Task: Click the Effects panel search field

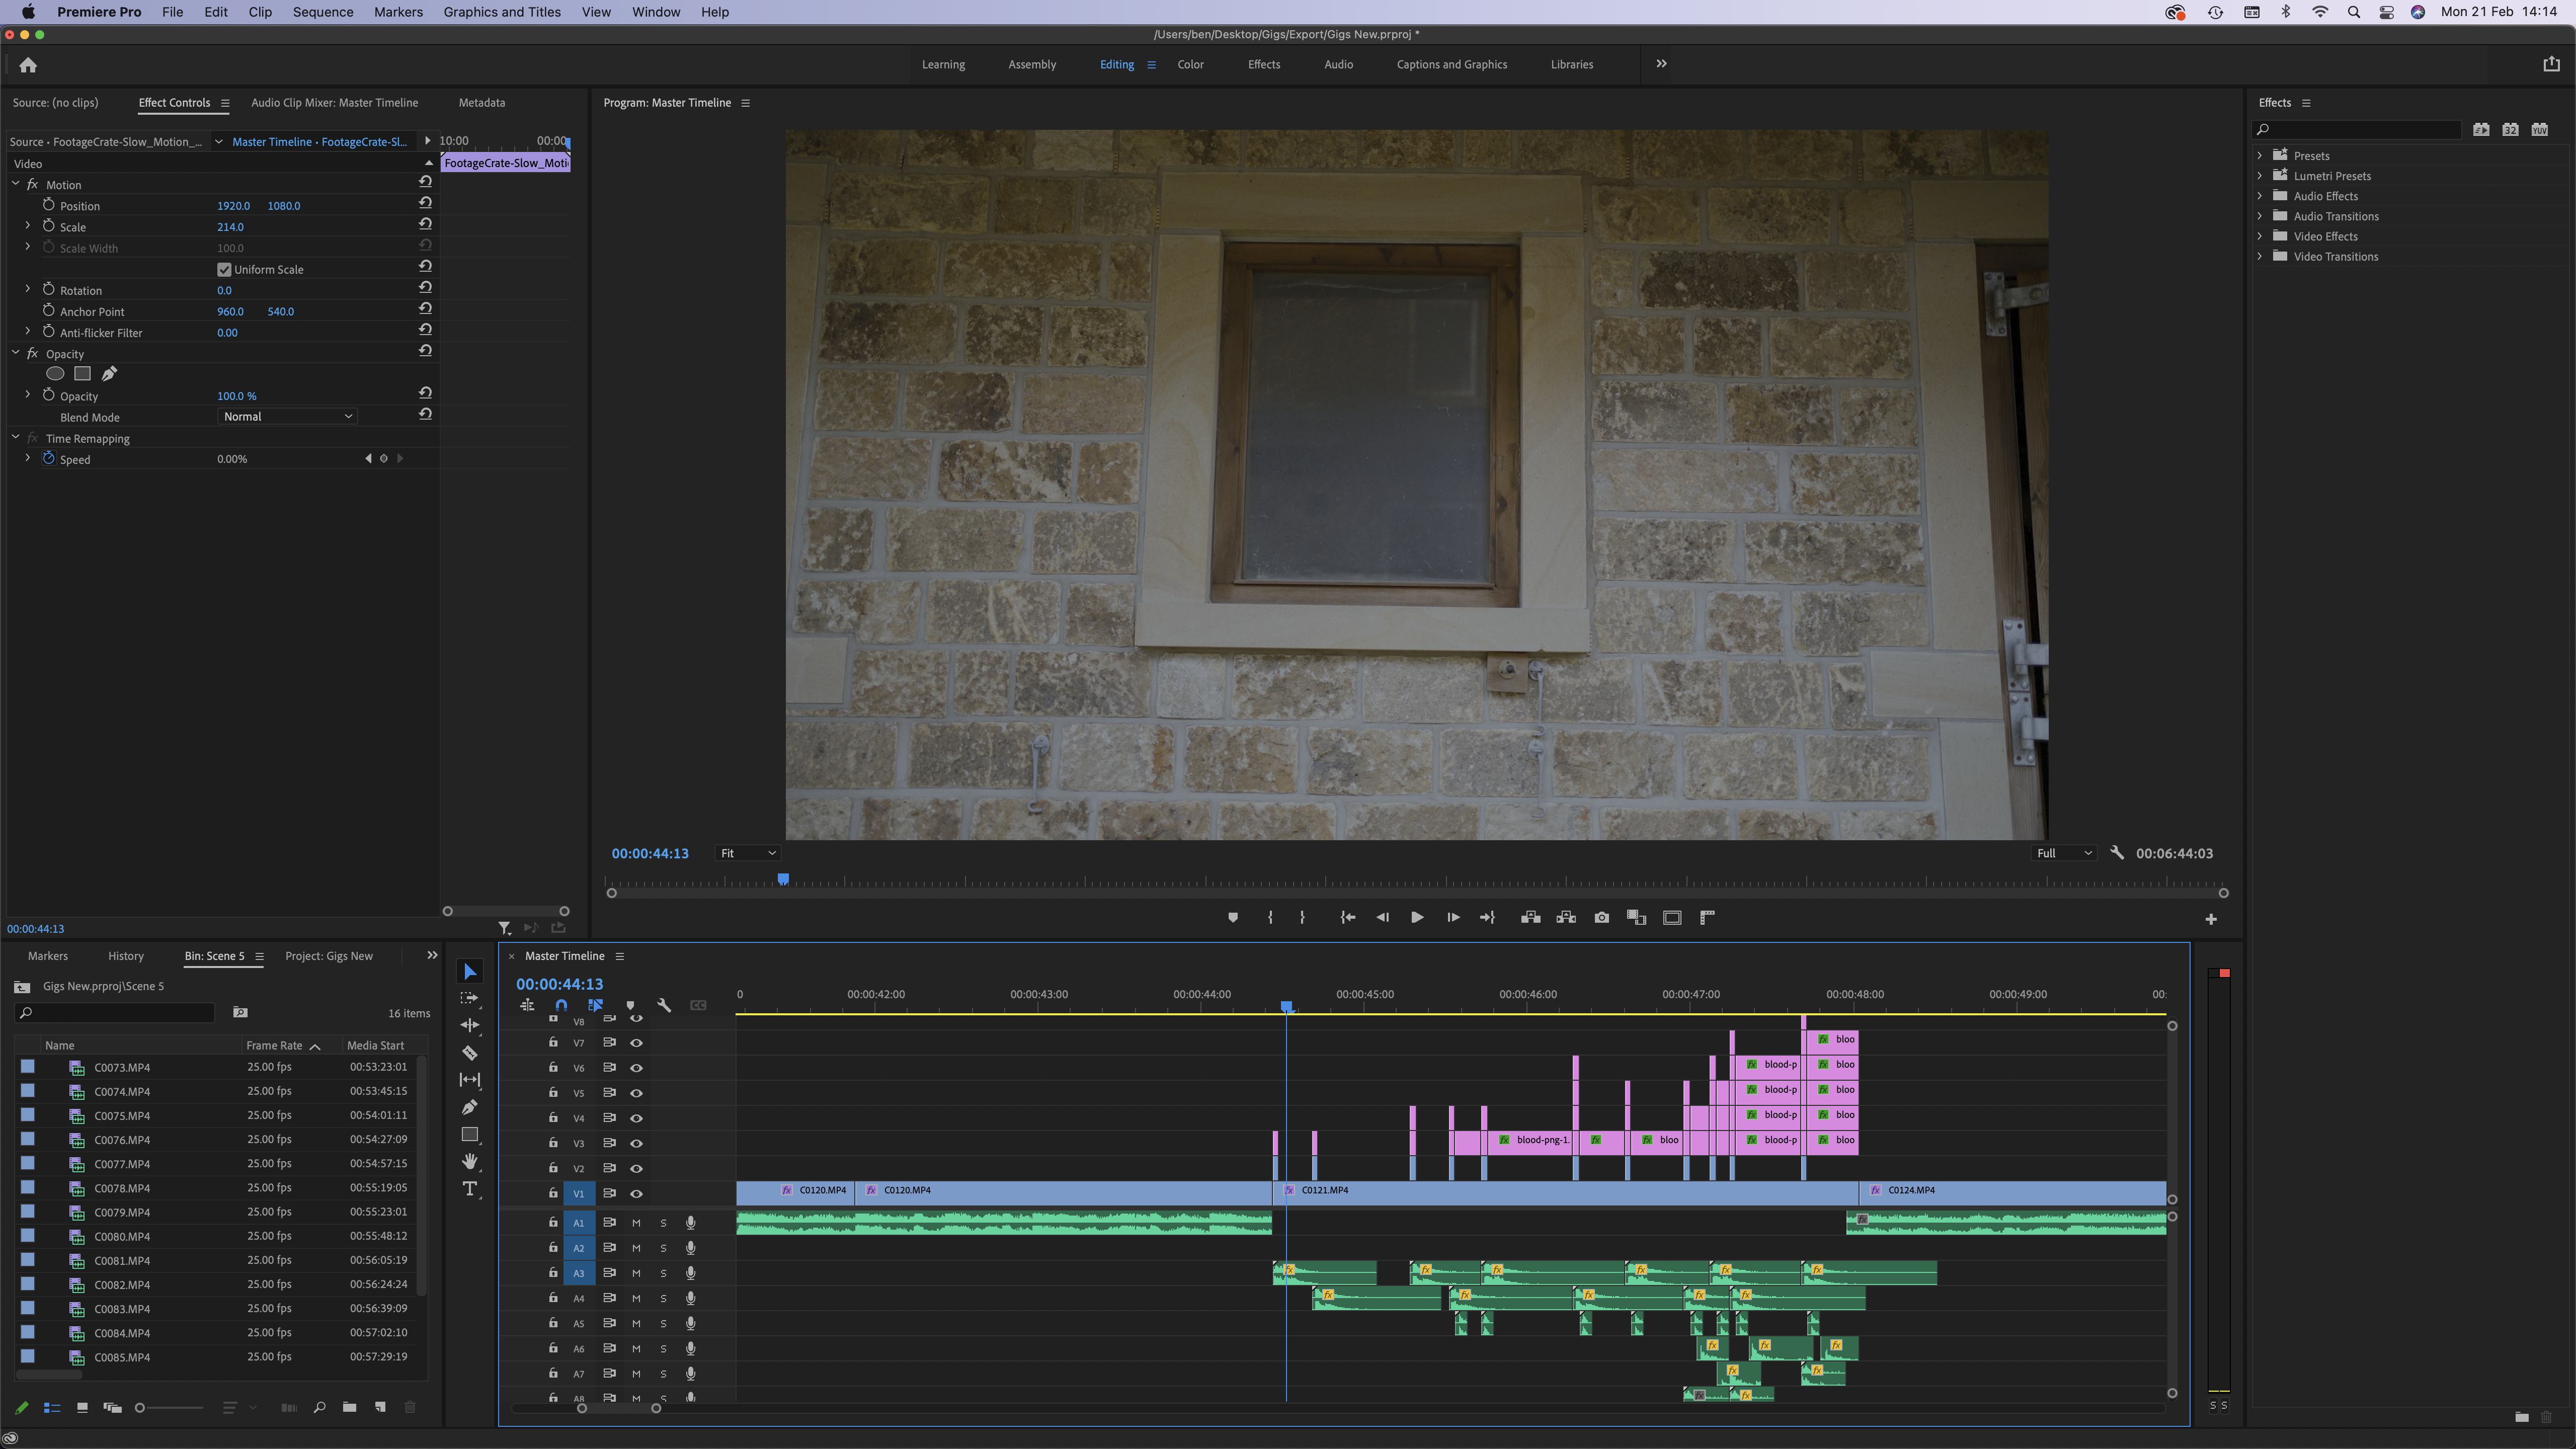Action: click(2360, 129)
